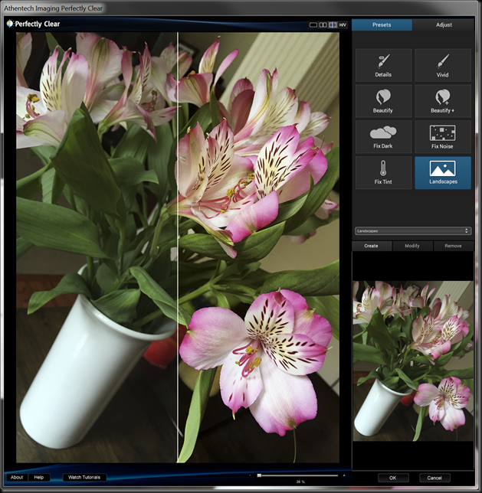Toggle the HV split orientation button

343,24
